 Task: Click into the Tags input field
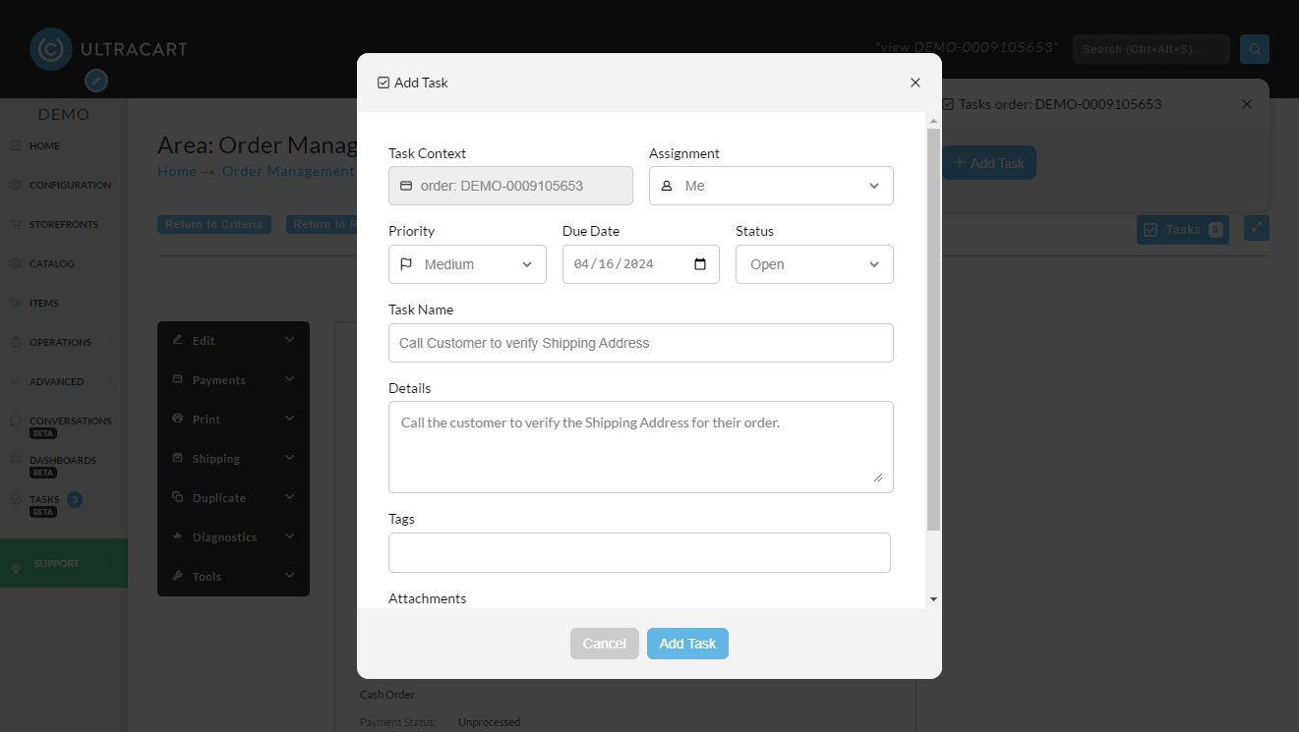click(639, 552)
